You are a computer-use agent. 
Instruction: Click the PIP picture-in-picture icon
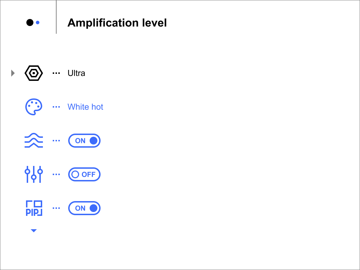point(34,208)
